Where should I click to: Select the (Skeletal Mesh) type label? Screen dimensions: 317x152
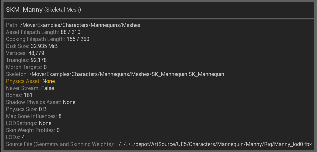tap(63, 10)
